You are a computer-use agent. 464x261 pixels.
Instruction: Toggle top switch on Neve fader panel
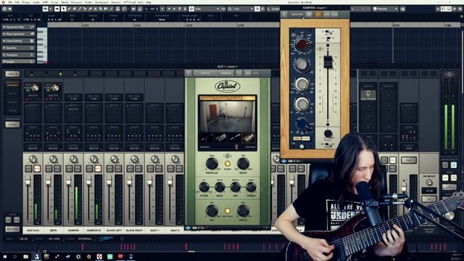pyautogui.click(x=327, y=32)
